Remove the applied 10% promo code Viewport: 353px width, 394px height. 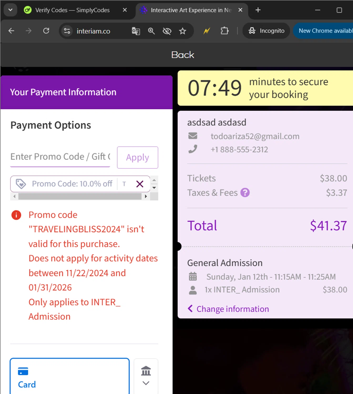pyautogui.click(x=140, y=184)
